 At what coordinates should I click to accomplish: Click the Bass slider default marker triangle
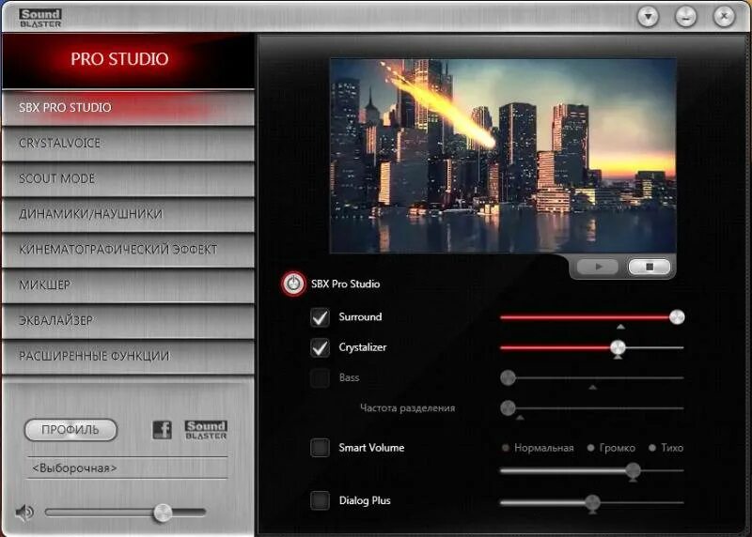click(593, 387)
